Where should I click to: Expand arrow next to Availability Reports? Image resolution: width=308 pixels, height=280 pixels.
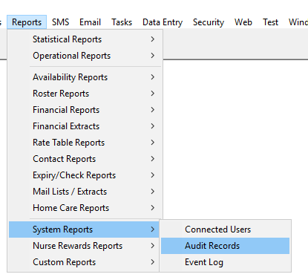click(153, 77)
